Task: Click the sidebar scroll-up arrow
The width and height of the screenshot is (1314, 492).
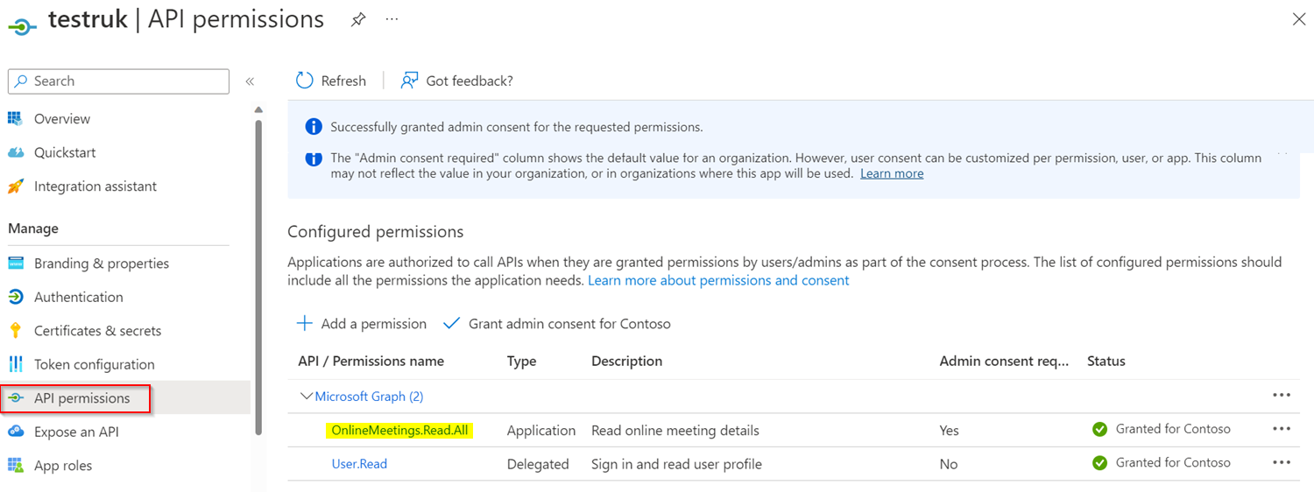Action: (258, 109)
